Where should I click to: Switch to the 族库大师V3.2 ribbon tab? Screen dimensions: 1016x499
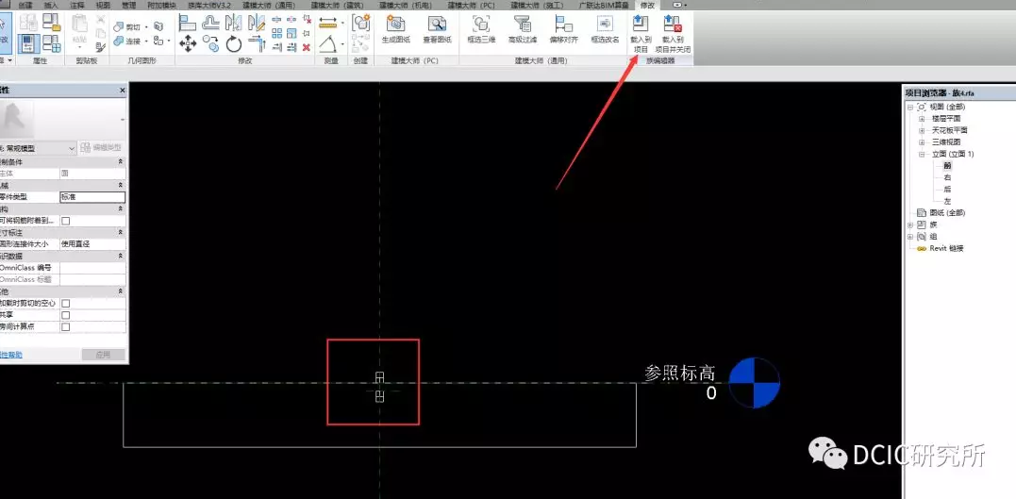(x=209, y=5)
